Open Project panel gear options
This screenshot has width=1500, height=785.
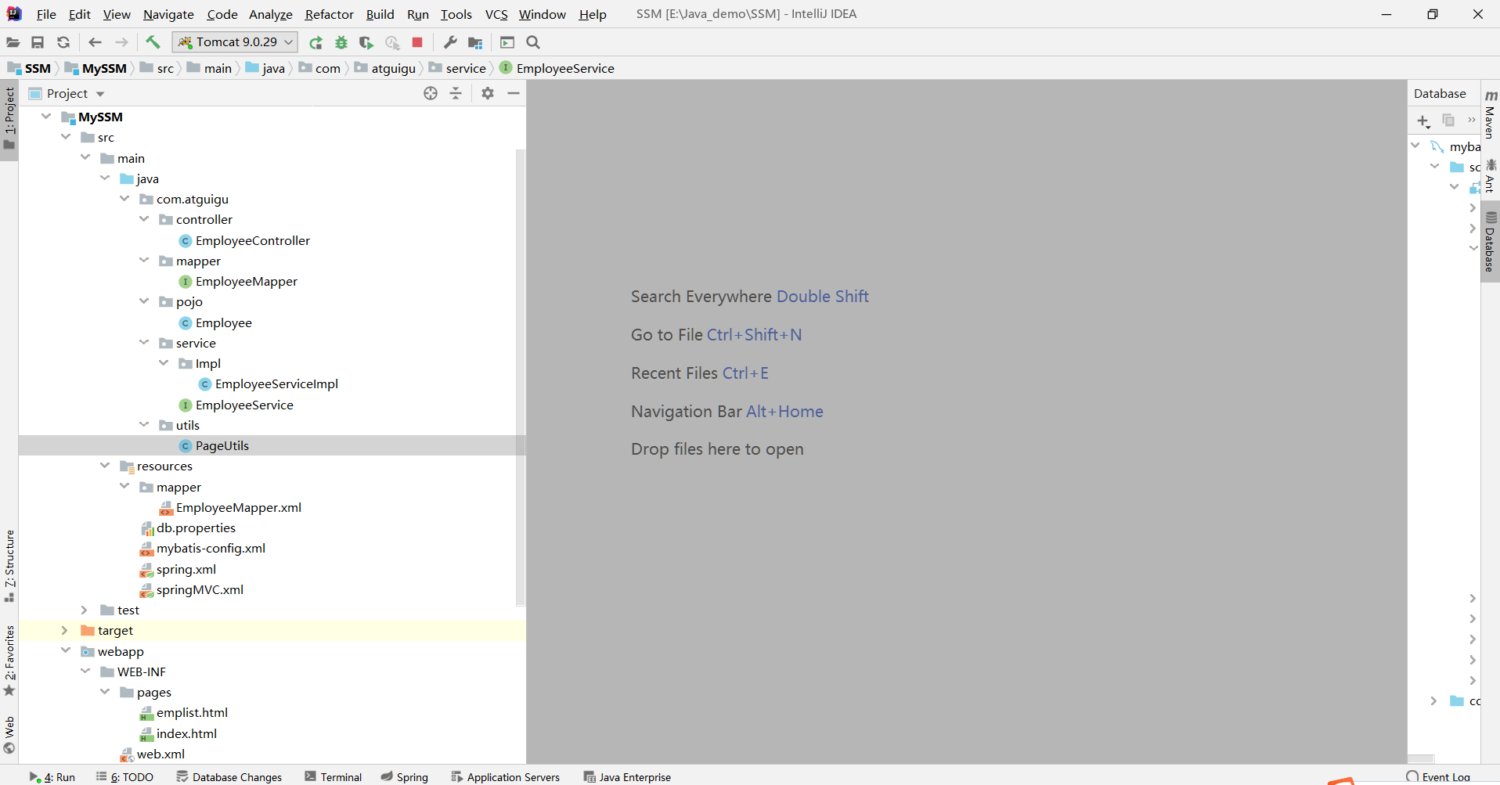tap(488, 93)
